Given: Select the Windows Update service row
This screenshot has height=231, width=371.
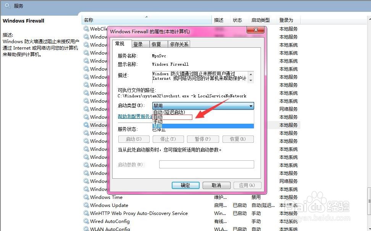Looking at the screenshot, I should click(x=191, y=205).
